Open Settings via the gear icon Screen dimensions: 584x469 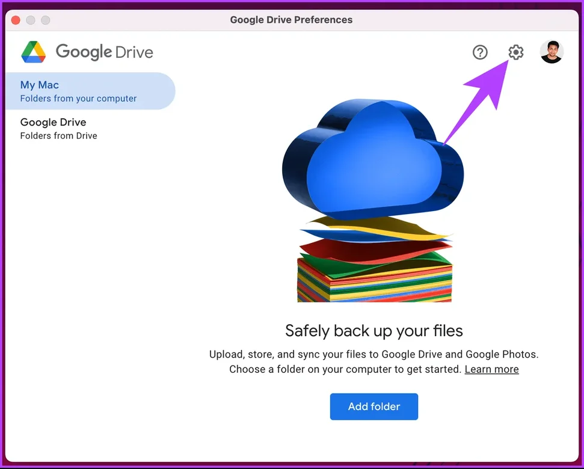pos(515,53)
